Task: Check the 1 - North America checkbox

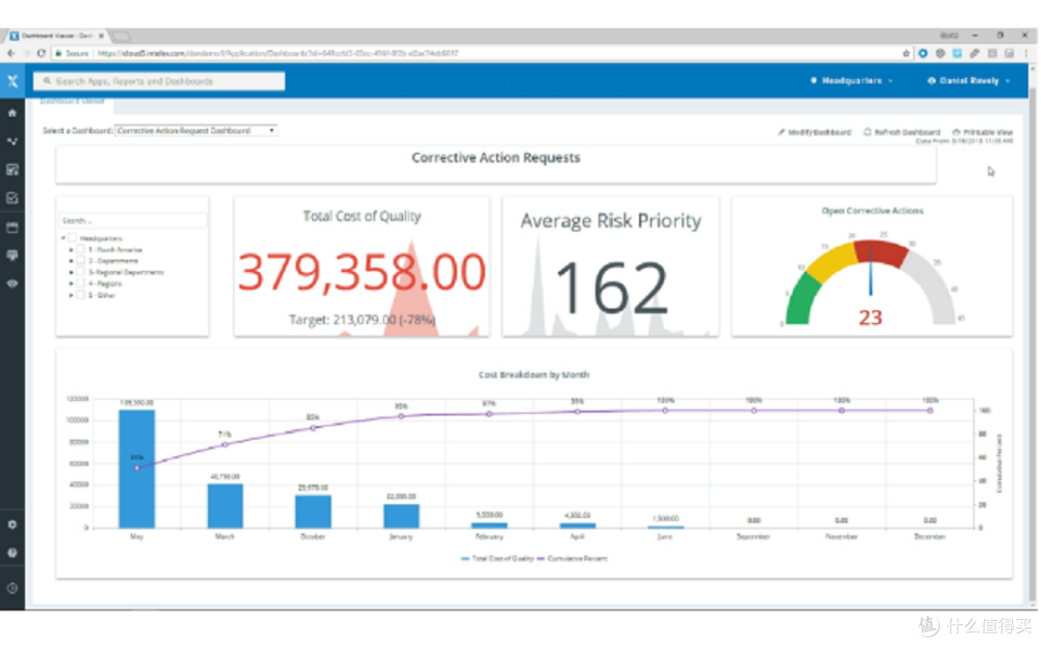Action: (81, 250)
